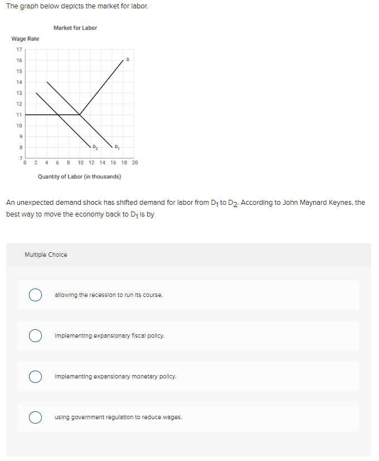The height and width of the screenshot is (461, 379).
Task: Select the expansionary fiscal policy radio button
Action: tap(35, 335)
